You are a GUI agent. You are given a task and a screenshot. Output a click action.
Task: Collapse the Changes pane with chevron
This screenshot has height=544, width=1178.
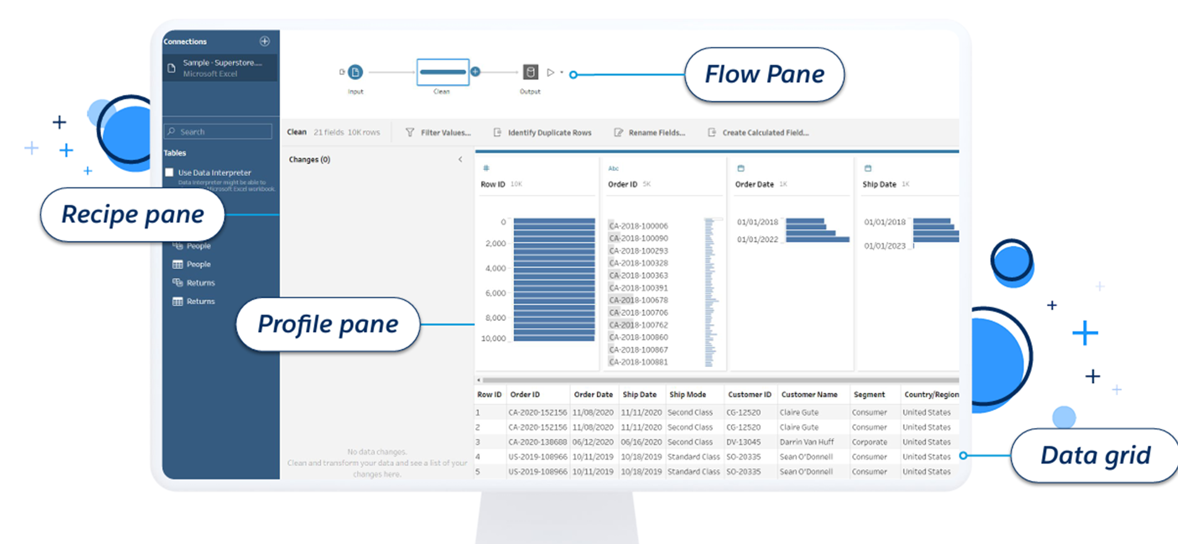(460, 160)
